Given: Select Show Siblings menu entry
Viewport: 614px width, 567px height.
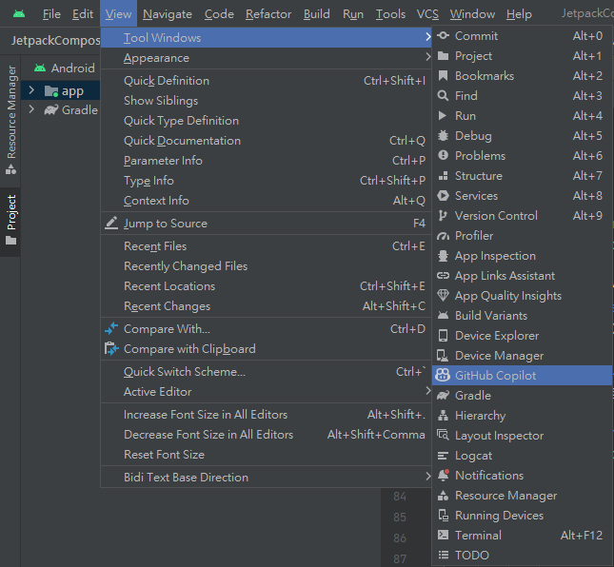Looking at the screenshot, I should pos(266,101).
